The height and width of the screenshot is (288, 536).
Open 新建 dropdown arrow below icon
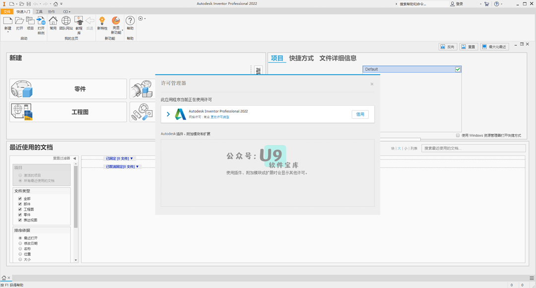(x=7, y=32)
